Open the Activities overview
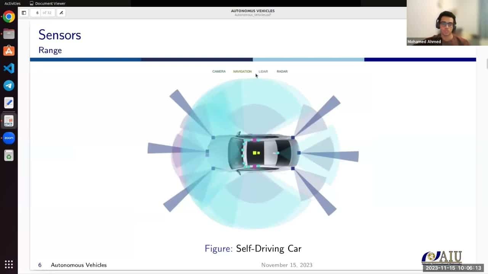488x274 pixels. coord(13,3)
